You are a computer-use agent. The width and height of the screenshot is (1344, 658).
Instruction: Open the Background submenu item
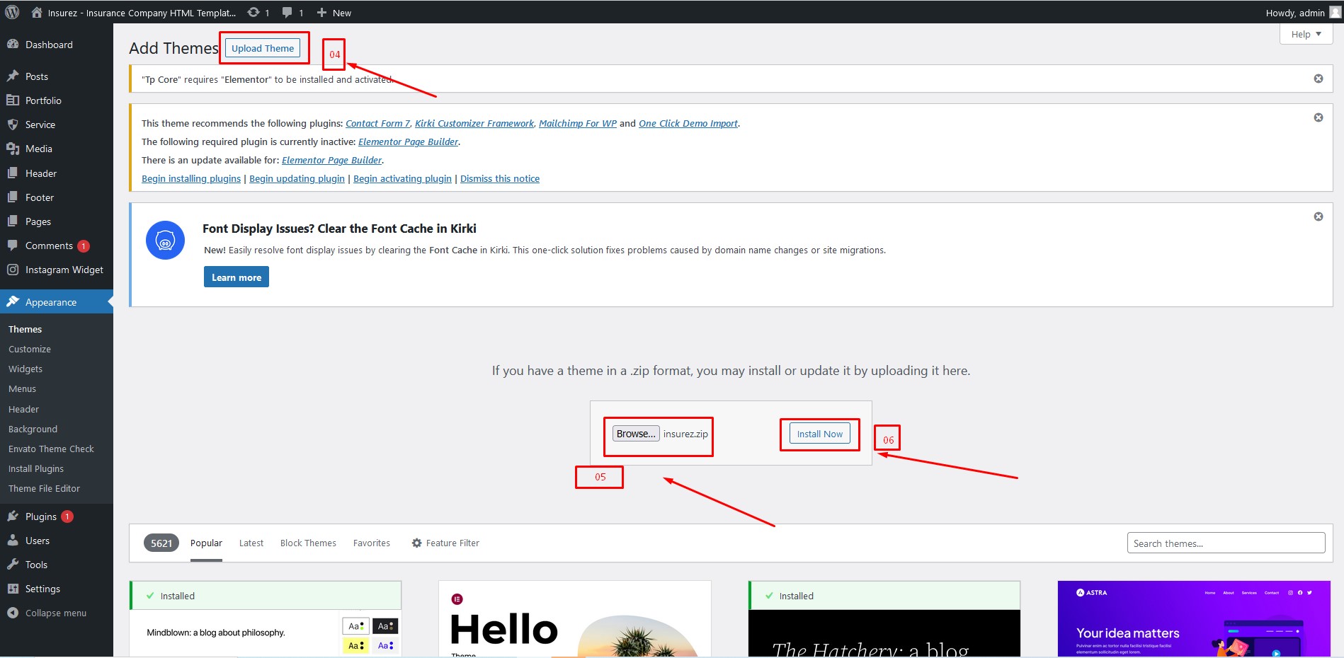33,429
